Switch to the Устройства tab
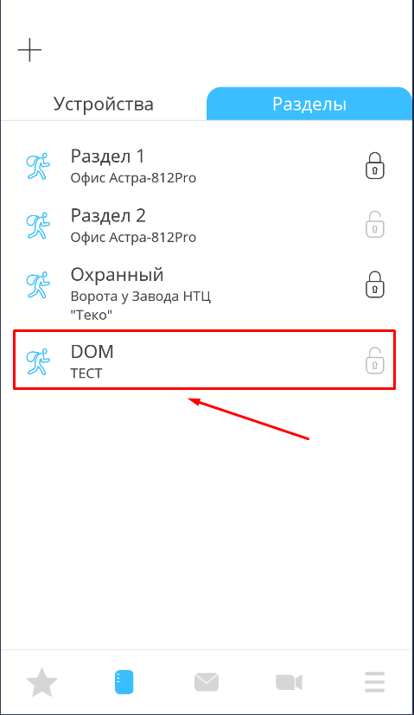The image size is (414, 715). [104, 104]
